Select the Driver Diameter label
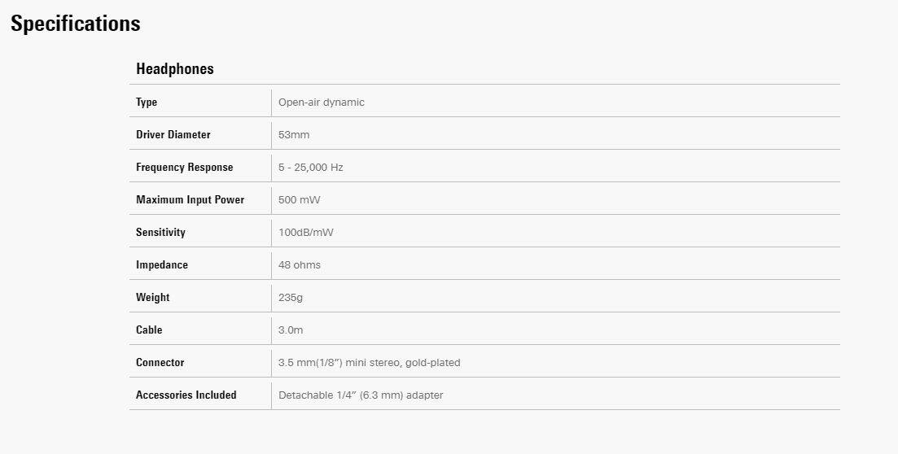Image resolution: width=898 pixels, height=454 pixels. tap(173, 135)
